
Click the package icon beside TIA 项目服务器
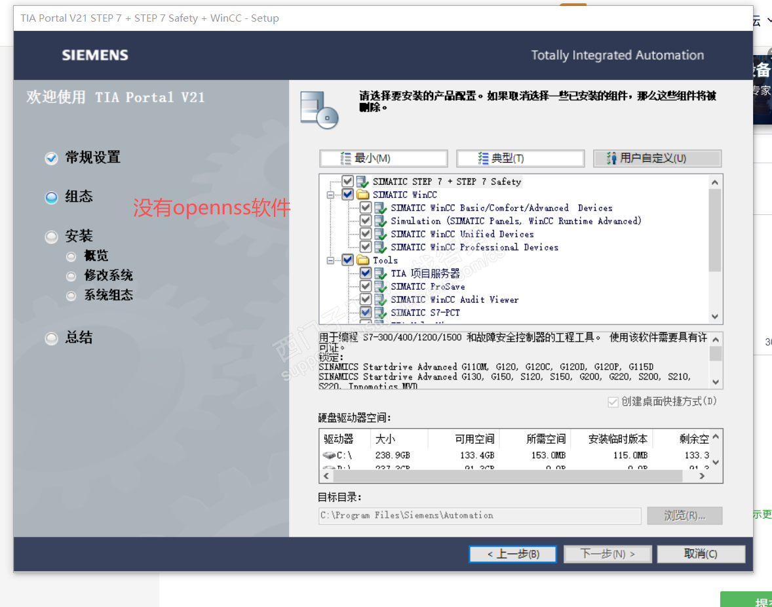[381, 273]
